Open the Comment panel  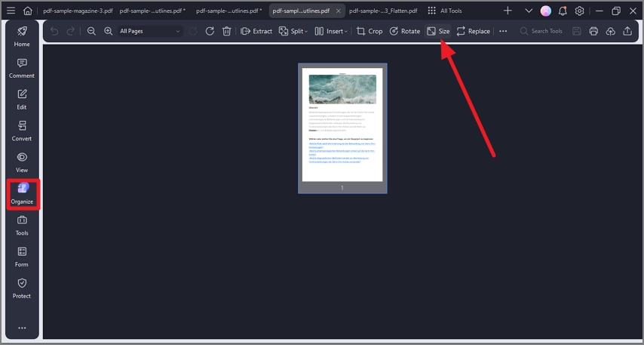[22, 68]
